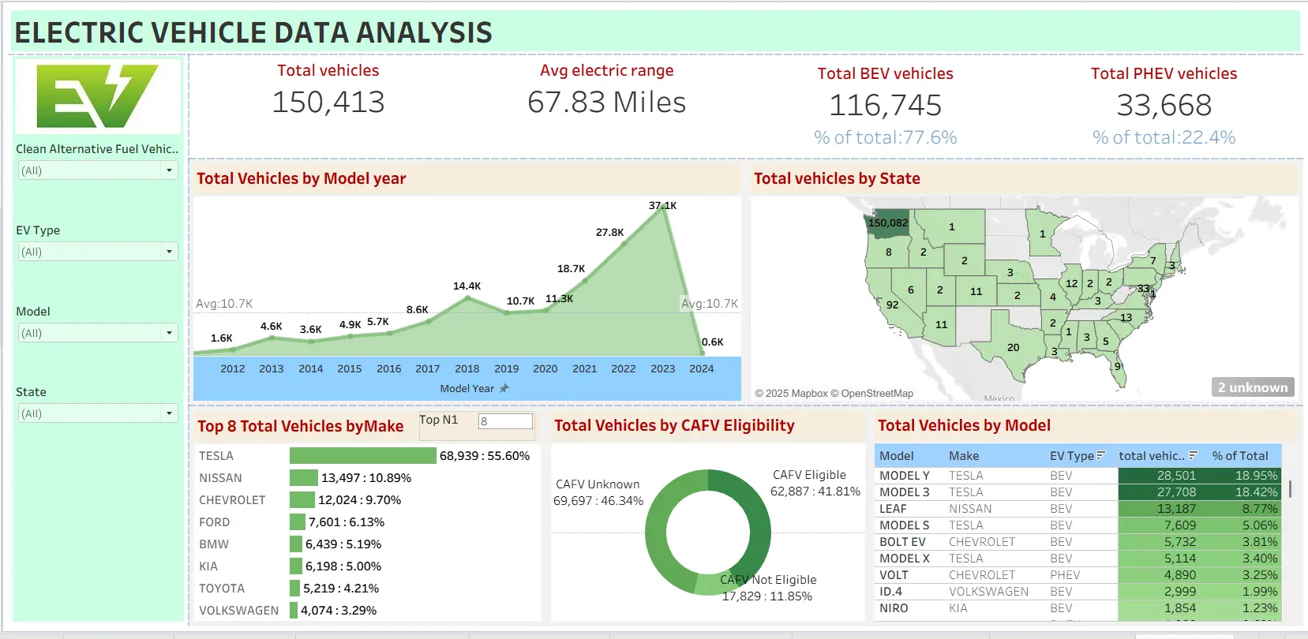Click the 67.83 Miles average range figure
Image resolution: width=1308 pixels, height=639 pixels.
click(x=607, y=102)
